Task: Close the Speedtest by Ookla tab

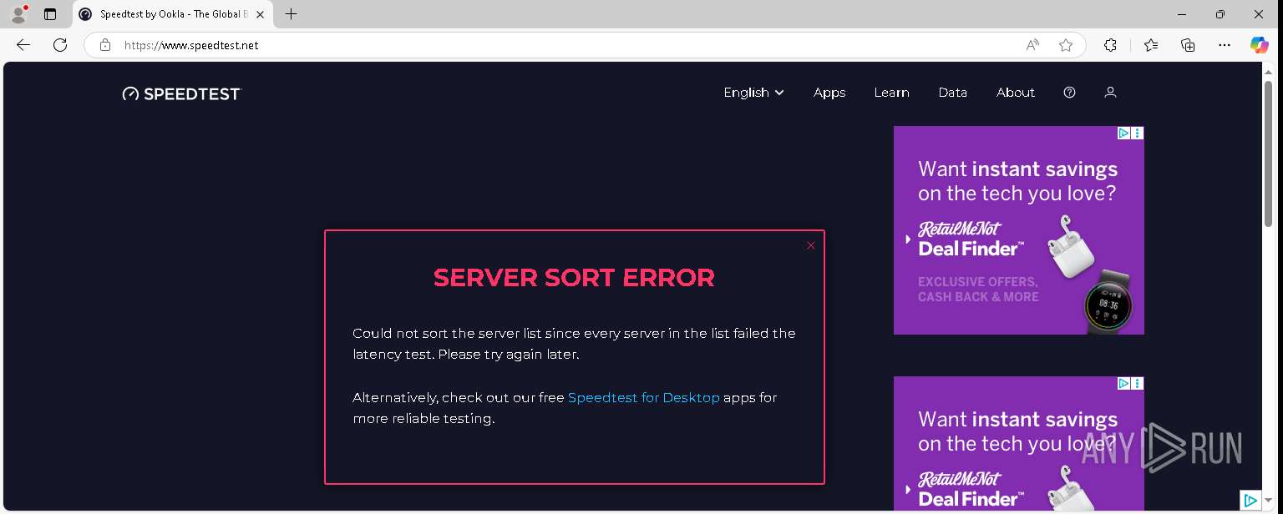Action: (x=260, y=14)
